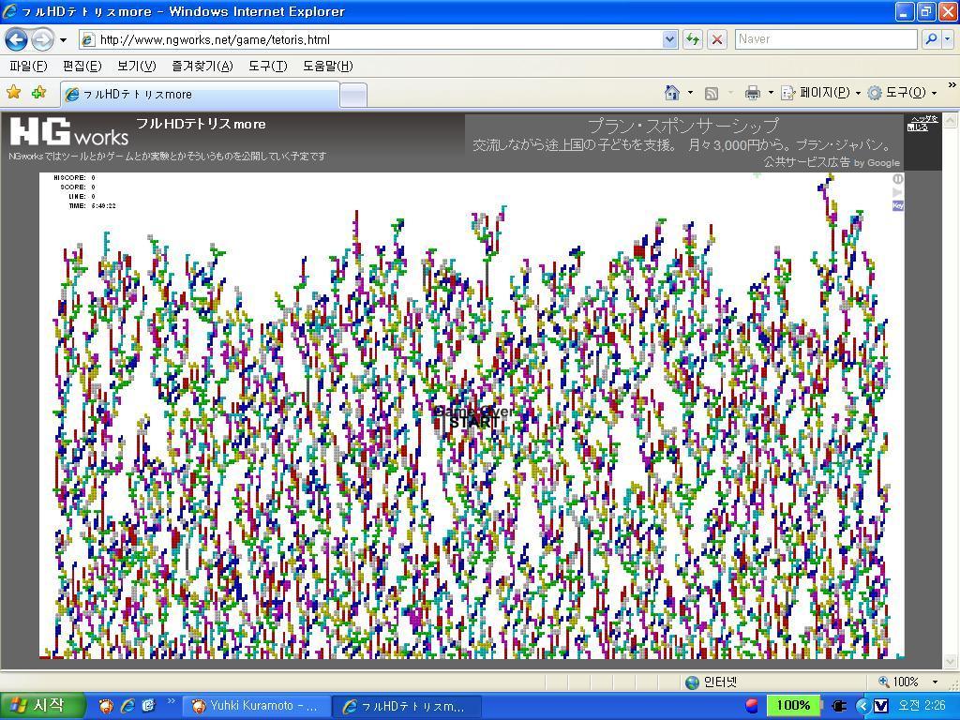960x720 pixels.
Task: Open Favorites Center star icon
Action: click(x=13, y=93)
